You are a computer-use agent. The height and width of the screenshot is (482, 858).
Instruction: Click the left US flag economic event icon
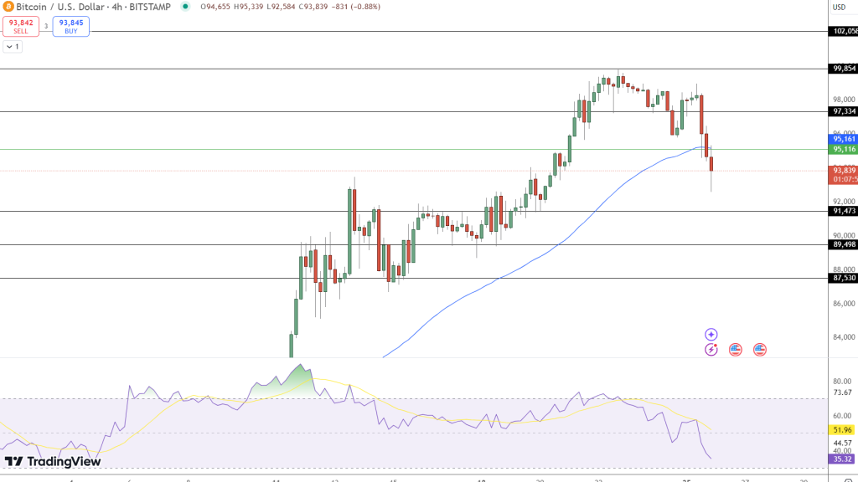734,350
